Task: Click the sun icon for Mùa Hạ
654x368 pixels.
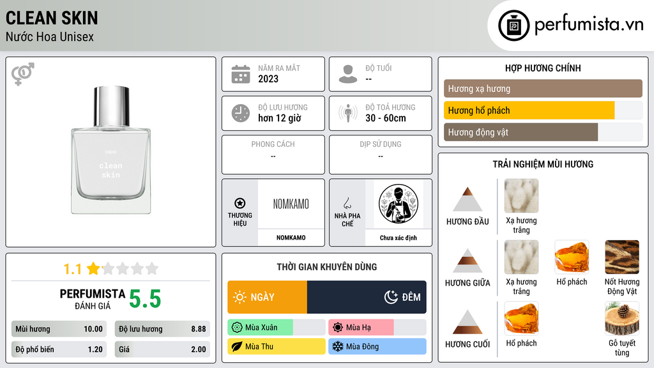Action: [338, 328]
